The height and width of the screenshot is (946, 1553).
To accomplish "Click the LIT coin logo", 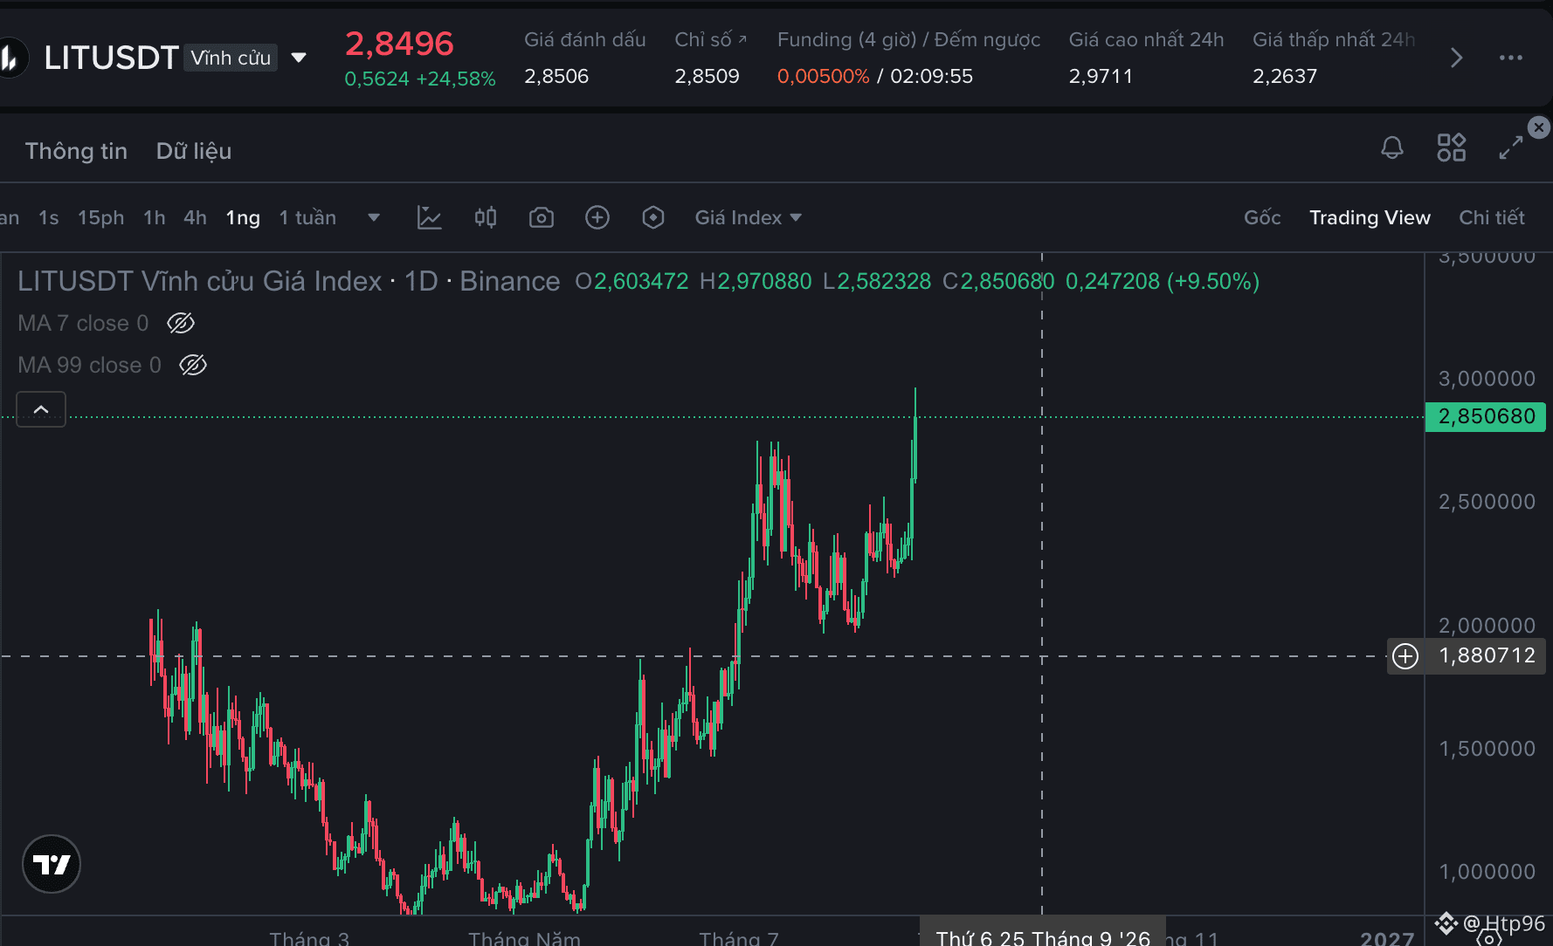I will click(10, 58).
